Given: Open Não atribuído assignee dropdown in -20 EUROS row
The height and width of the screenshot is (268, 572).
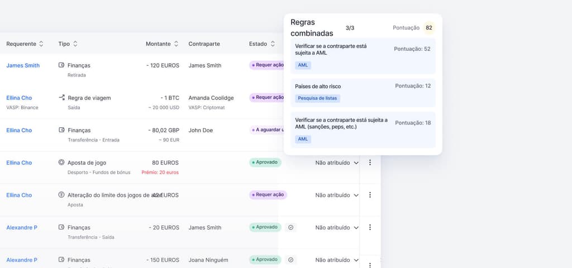Looking at the screenshot, I should coord(356,228).
